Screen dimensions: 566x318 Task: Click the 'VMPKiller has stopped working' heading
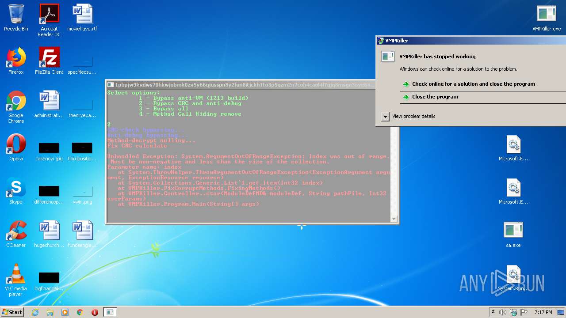click(x=437, y=57)
